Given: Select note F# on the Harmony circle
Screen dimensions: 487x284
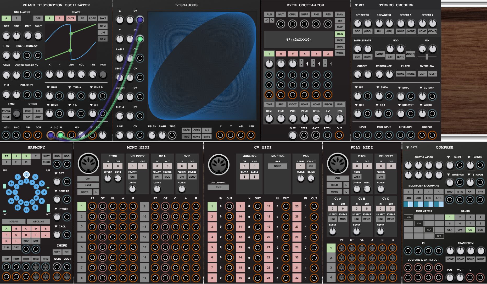Looking at the screenshot, I should coord(26,210).
